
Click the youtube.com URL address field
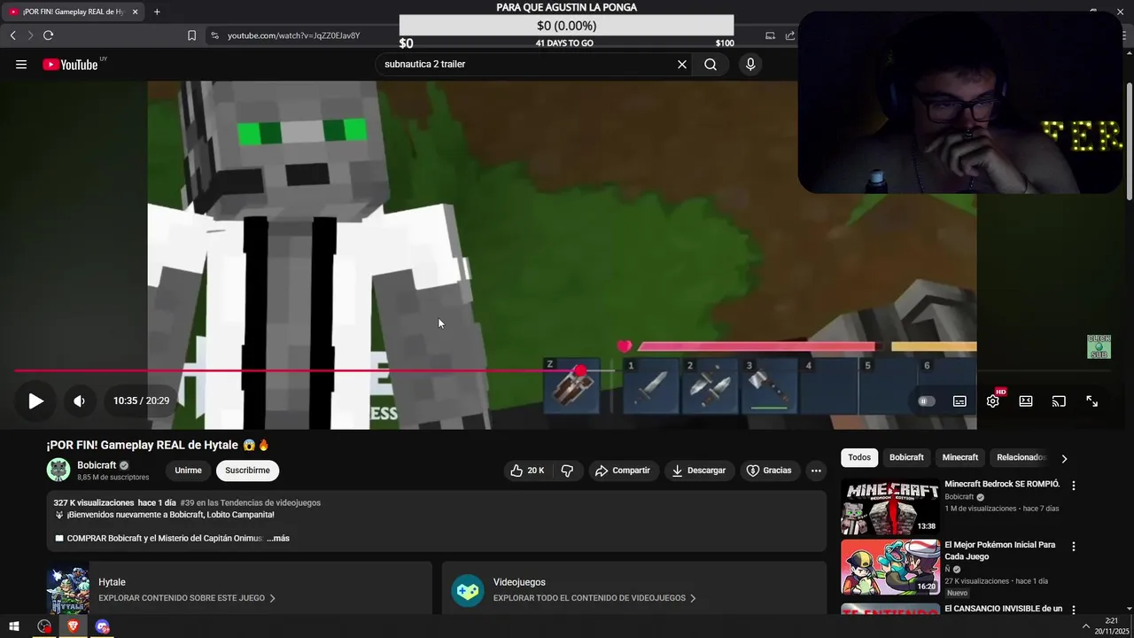(293, 35)
